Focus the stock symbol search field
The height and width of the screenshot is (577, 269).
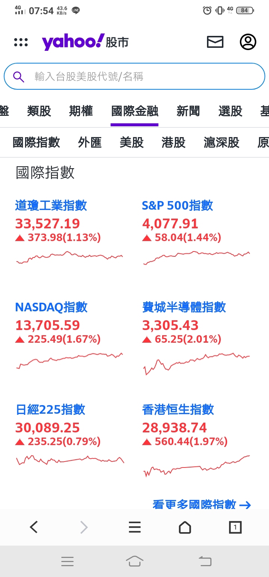click(x=142, y=77)
